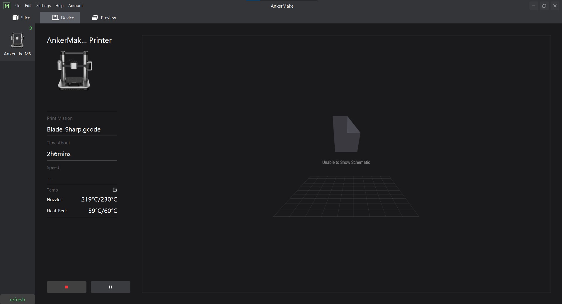Click the Nozzle label

pos(54,200)
